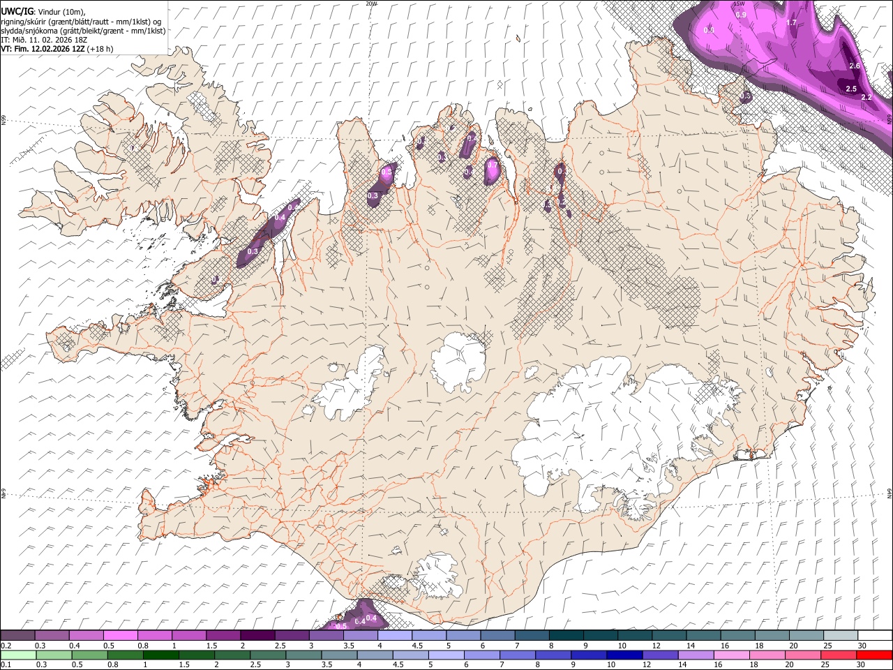
Task: Click the dark teal 8–9 top-row swatch
Action: point(566,635)
